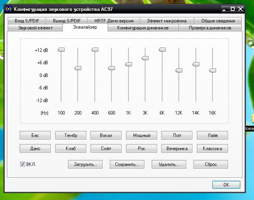Open the Конфигурация динамиков tab

(143, 28)
